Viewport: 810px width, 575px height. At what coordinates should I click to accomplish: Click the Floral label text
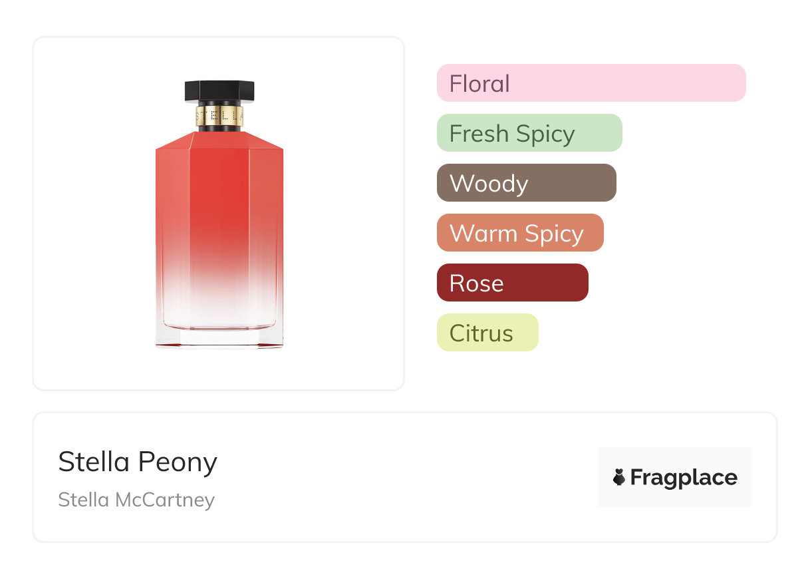pos(479,84)
